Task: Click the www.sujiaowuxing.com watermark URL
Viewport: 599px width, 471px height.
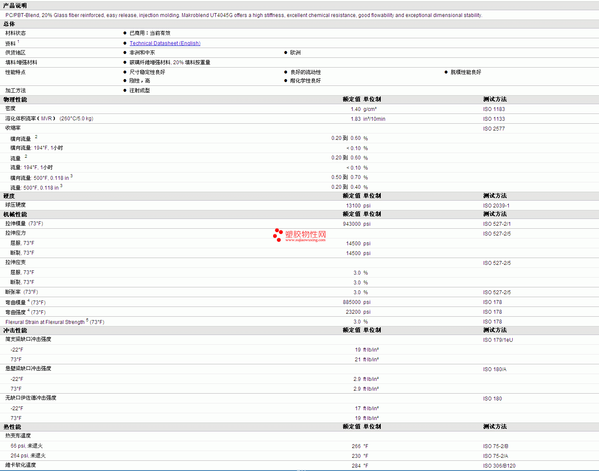Action: pos(305,240)
